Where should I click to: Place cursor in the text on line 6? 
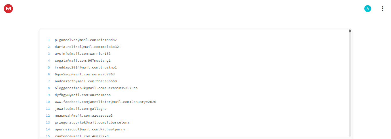pos(85,74)
